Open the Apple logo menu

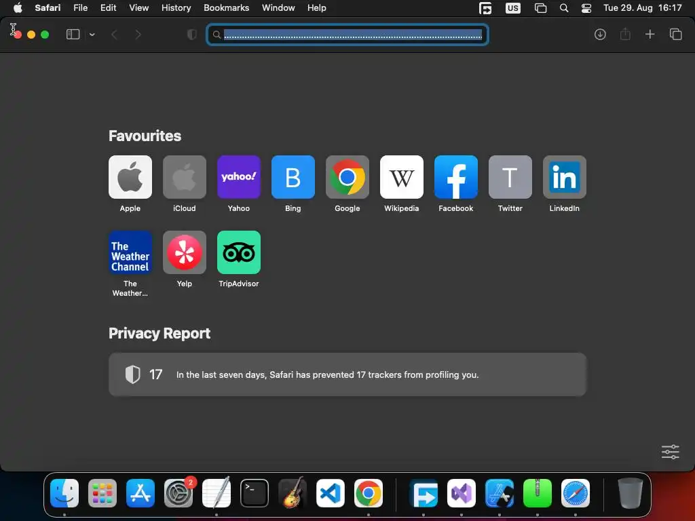[18, 8]
